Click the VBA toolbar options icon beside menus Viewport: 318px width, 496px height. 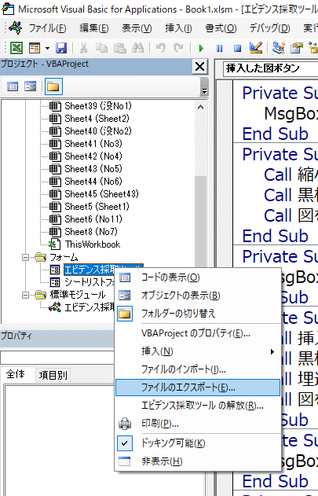tap(16, 28)
